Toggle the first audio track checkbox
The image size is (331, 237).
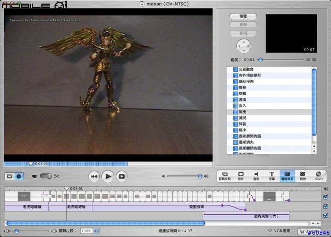(x=325, y=206)
